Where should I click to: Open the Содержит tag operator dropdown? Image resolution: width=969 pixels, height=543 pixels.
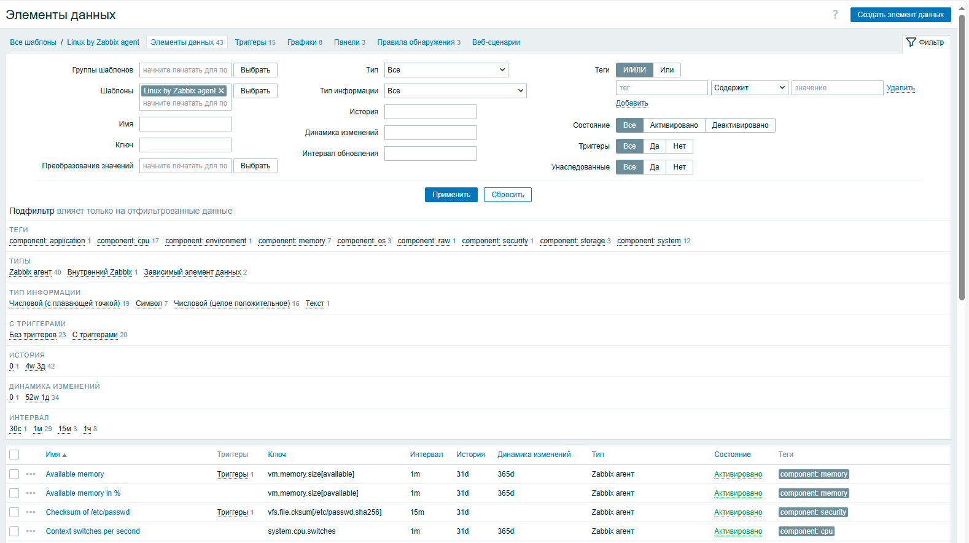coord(749,88)
